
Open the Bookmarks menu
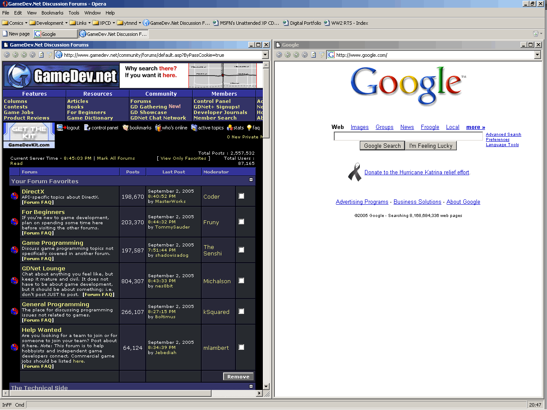[x=53, y=13]
